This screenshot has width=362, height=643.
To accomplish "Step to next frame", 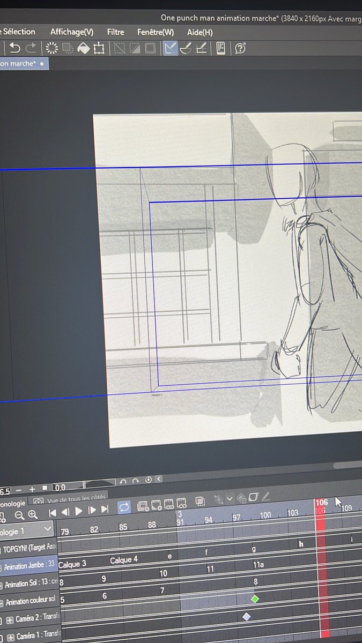I will point(92,510).
